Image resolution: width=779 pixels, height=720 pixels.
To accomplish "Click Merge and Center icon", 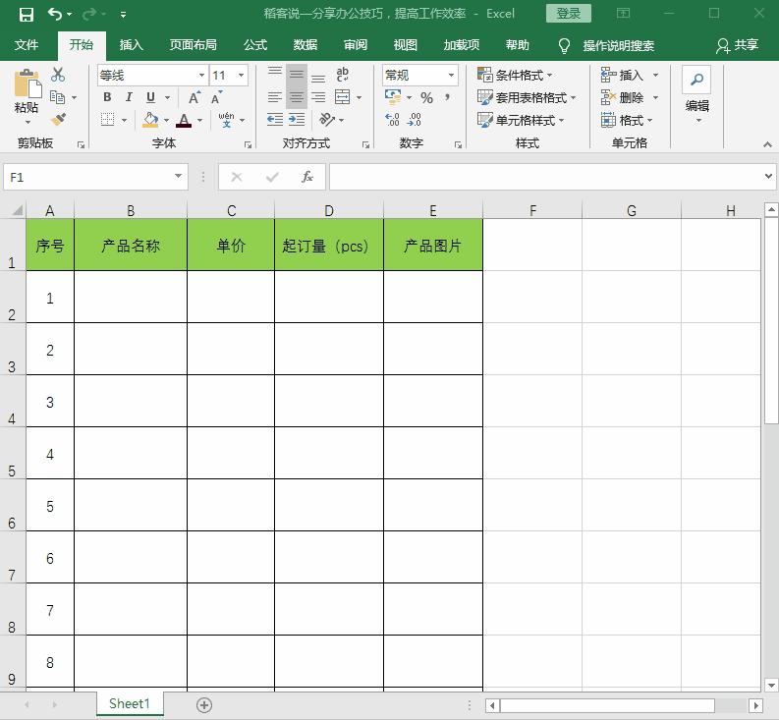I will click(342, 97).
